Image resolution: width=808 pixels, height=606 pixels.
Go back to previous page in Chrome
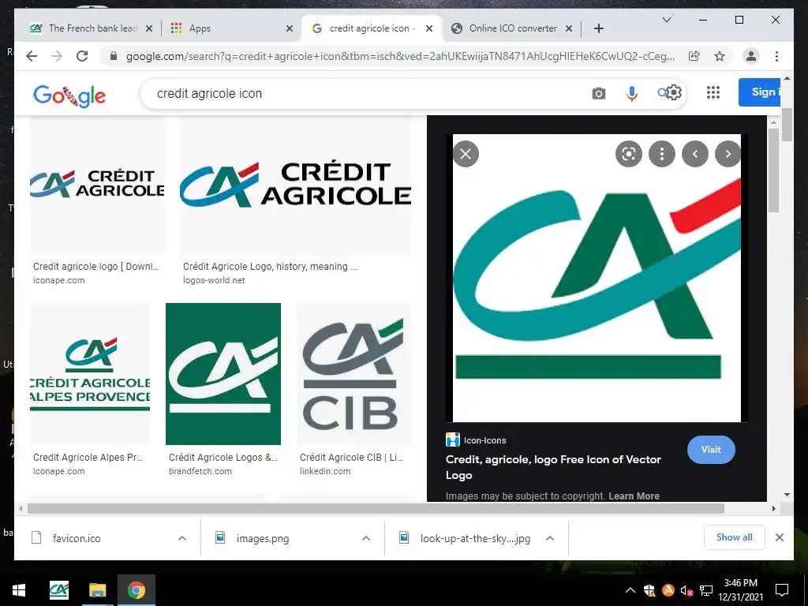click(x=32, y=56)
